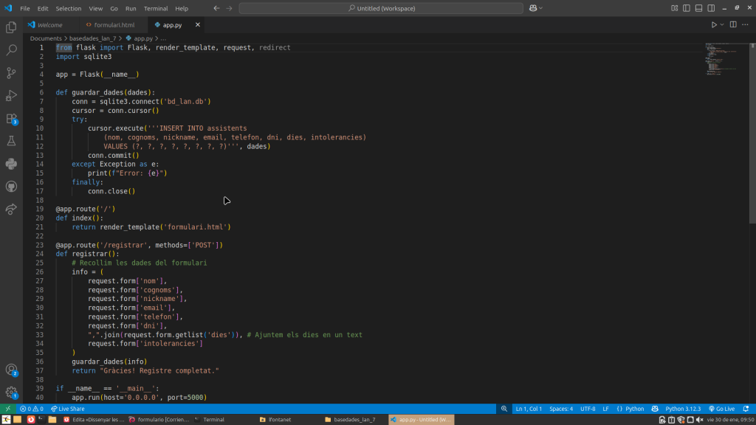Click Go Live in status bar
This screenshot has width=756, height=425.
(x=721, y=409)
